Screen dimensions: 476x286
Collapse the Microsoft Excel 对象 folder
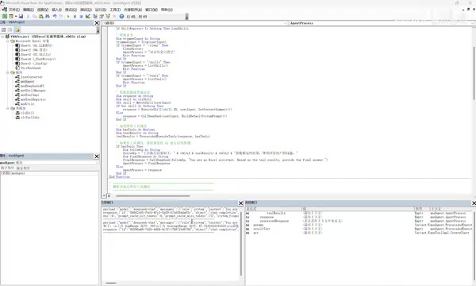pos(8,41)
